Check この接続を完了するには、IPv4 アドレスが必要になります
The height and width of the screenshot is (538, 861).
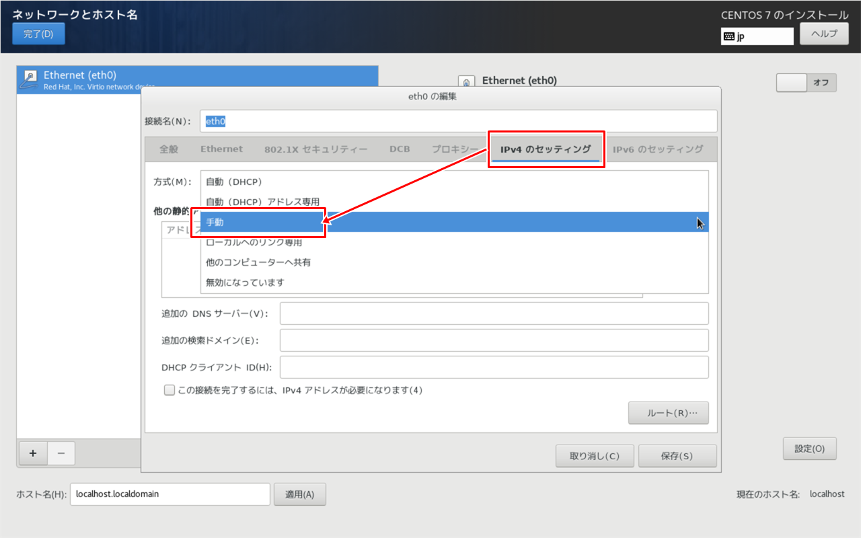(170, 389)
